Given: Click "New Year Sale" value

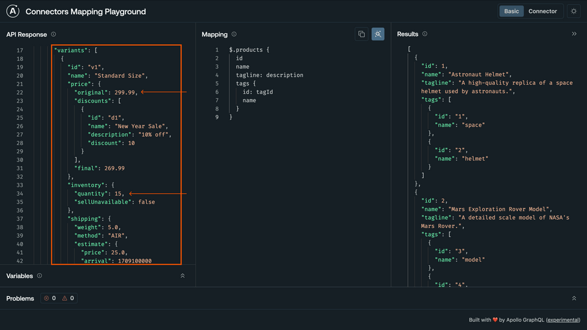Looking at the screenshot, I should click(x=139, y=126).
